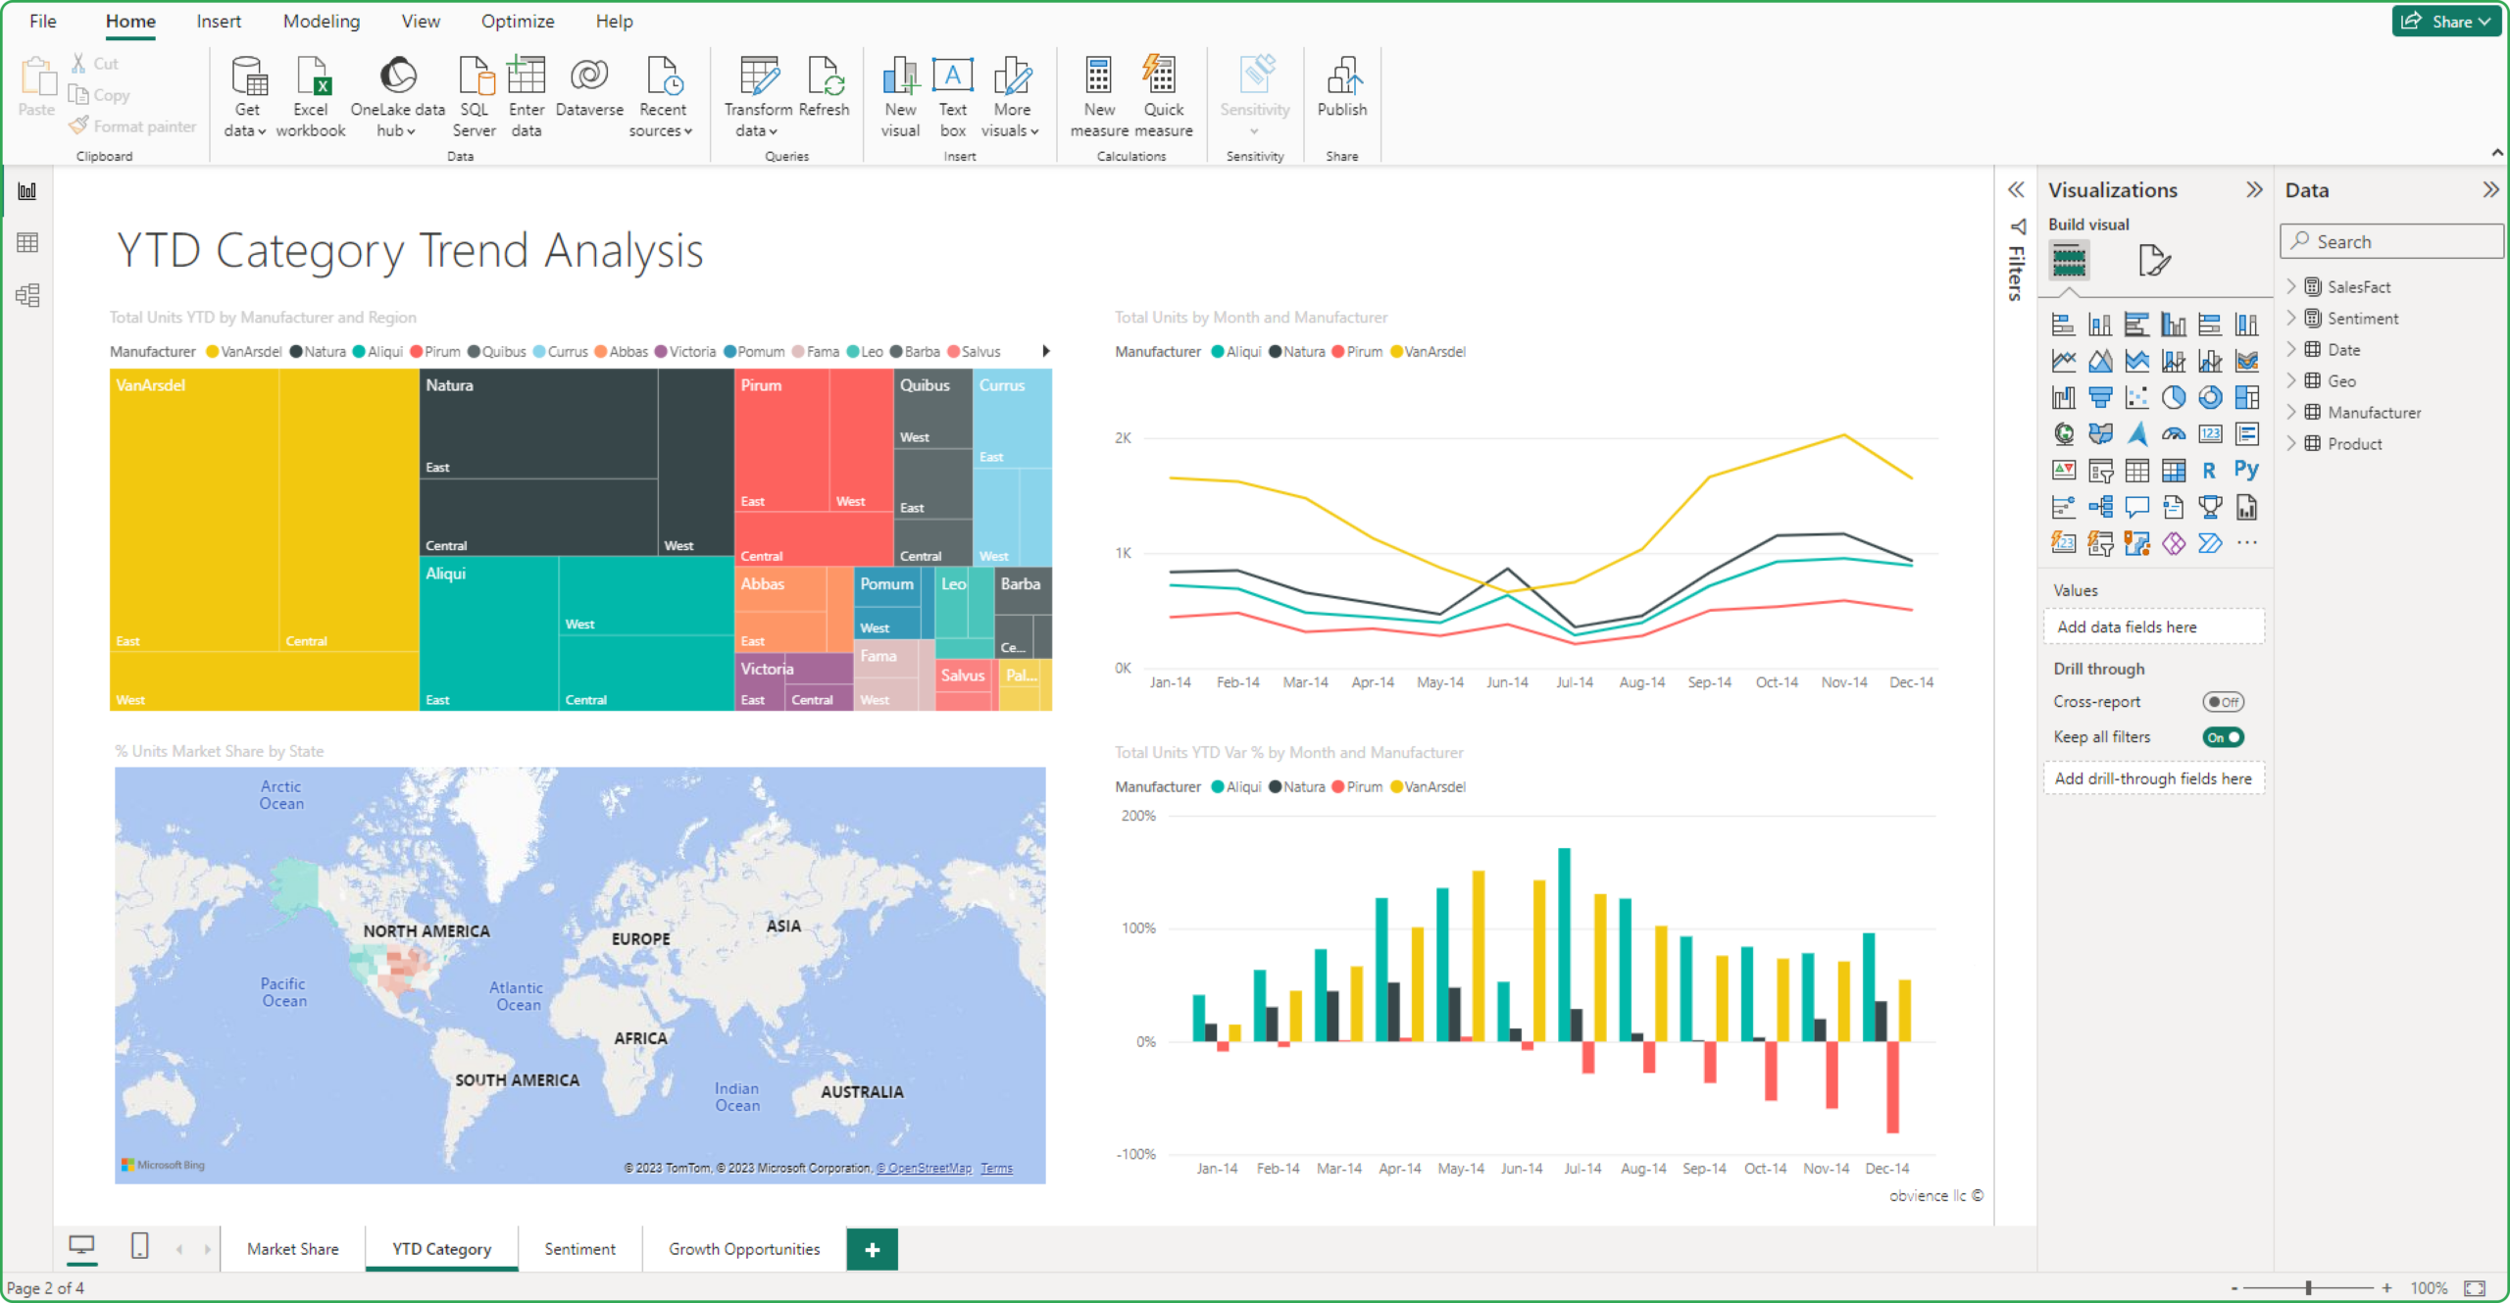Switch to mobile layout view
Screen dimensions: 2510x1303
click(139, 1246)
